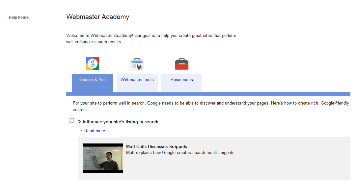Click the text 'Matt explains how Google creates search result snippets.'
357x188 pixels.
point(181,153)
